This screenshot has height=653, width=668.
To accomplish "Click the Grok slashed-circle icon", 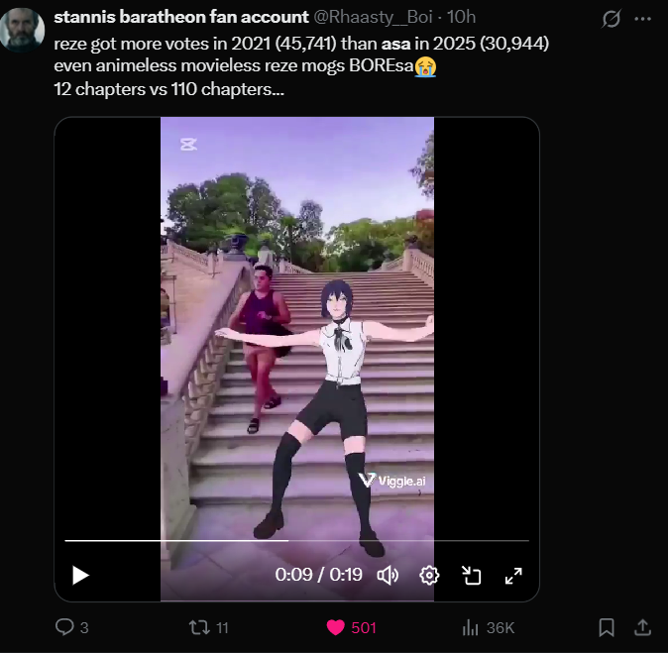I will 611,19.
